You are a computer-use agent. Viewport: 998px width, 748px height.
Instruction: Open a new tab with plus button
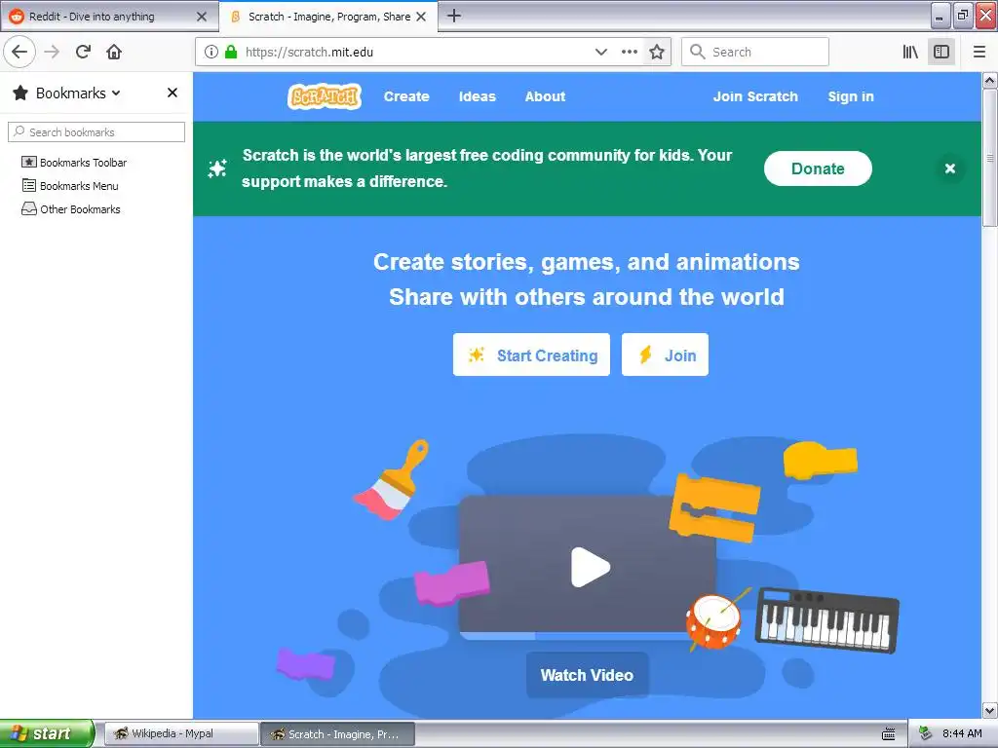coord(454,16)
